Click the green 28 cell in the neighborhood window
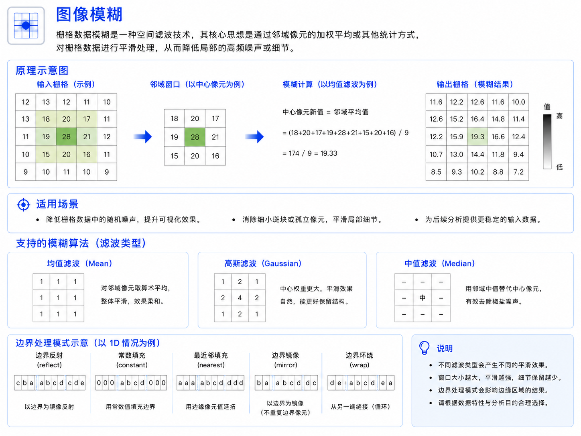Image resolution: width=581 pixels, height=436 pixels. pos(195,137)
